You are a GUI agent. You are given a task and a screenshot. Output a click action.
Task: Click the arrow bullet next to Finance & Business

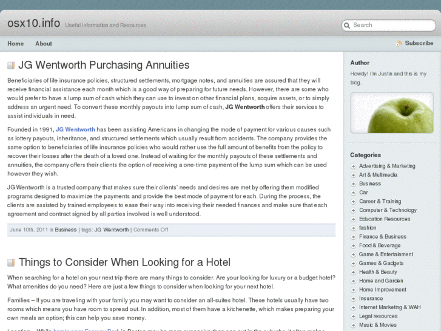(353, 237)
